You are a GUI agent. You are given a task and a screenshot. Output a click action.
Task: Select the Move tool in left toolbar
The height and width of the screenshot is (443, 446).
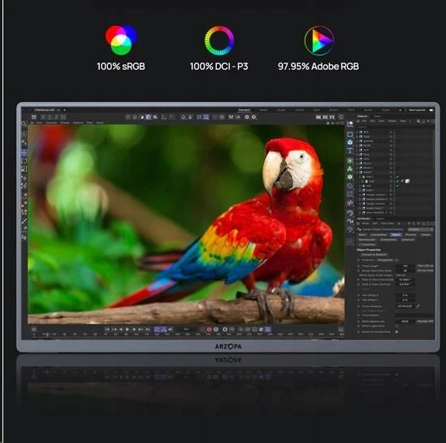coord(24,153)
